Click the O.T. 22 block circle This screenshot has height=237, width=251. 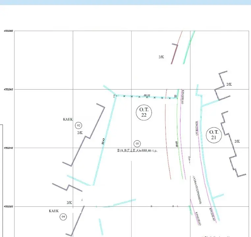[x=144, y=113]
